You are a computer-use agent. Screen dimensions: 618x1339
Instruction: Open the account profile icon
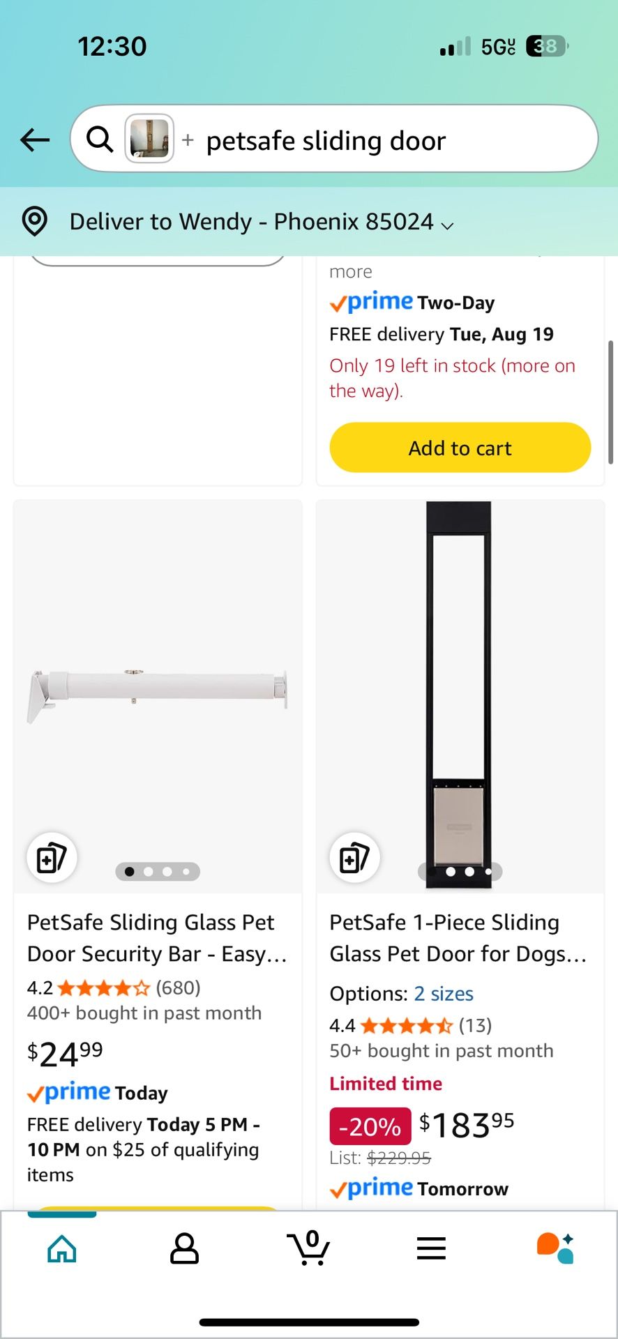[x=185, y=1248]
